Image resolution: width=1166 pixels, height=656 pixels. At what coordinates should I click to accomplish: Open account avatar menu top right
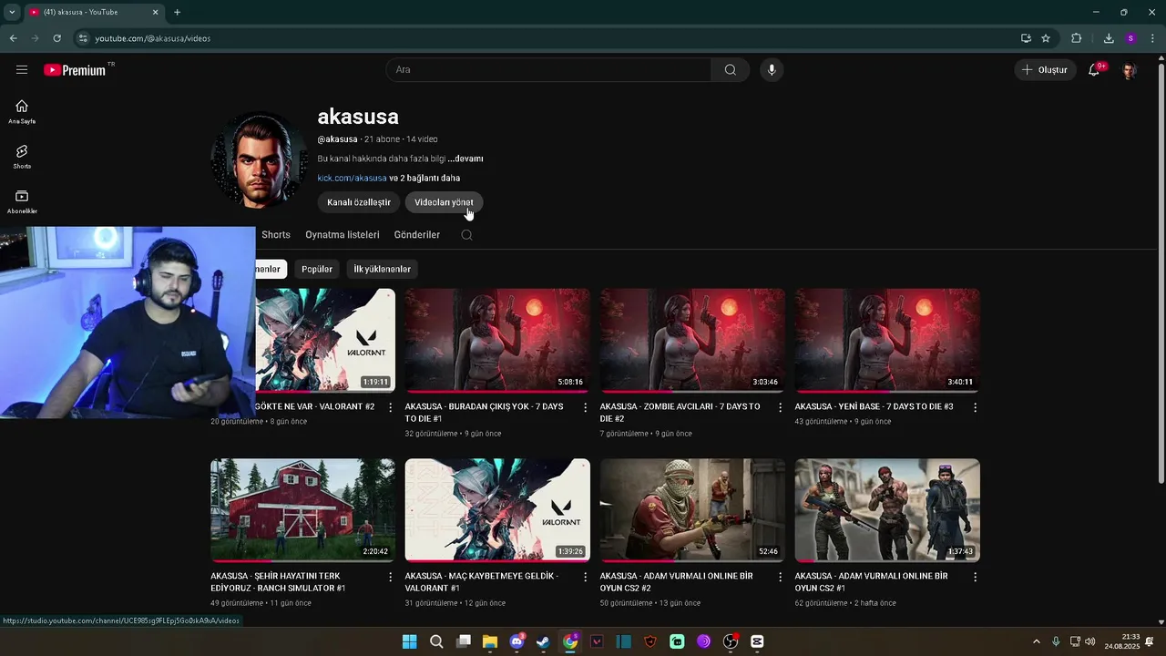pos(1129,69)
